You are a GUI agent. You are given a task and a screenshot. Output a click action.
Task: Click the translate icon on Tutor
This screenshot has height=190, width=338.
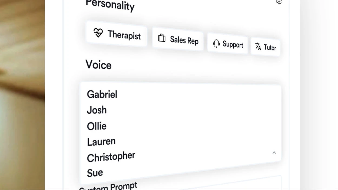(258, 46)
